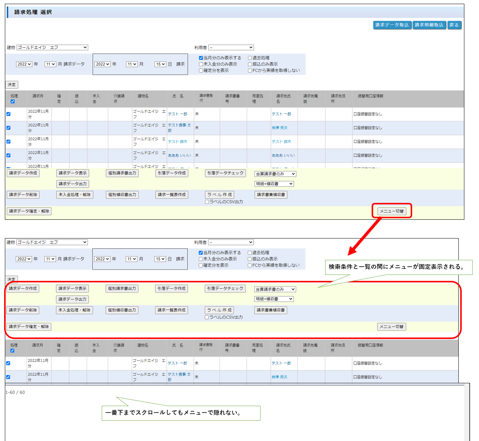Screen dimensions: 479x441
Task: Toggle 当月分のみ表示する checkbox in upper screen
Action: click(201, 58)
